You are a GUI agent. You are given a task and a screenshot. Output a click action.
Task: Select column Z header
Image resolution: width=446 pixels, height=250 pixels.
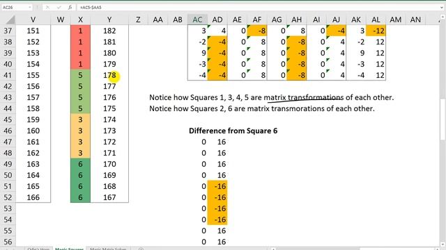point(138,19)
